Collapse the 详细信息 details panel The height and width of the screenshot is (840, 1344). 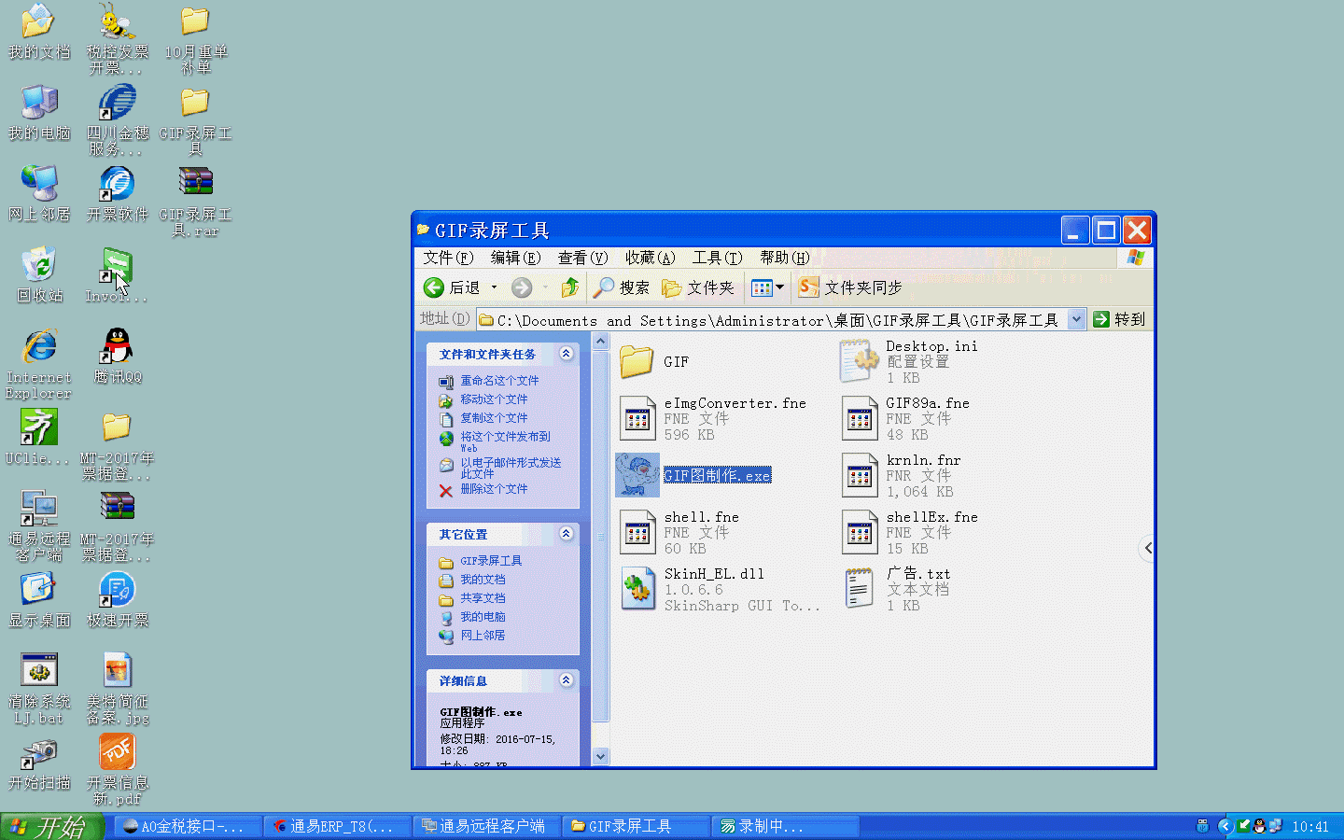[566, 680]
